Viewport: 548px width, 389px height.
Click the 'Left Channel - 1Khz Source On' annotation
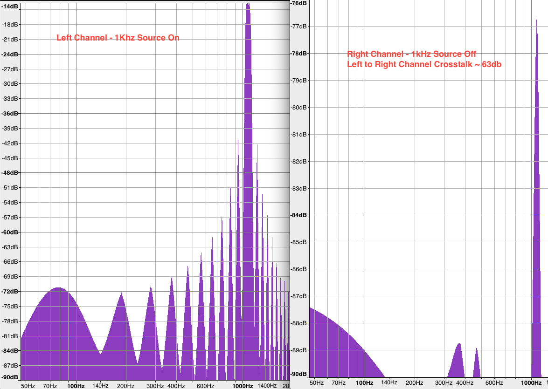[118, 38]
